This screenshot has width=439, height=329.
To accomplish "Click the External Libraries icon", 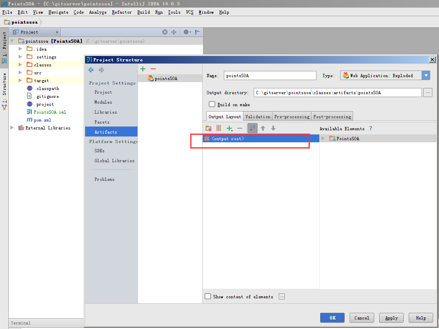I will coord(21,128).
